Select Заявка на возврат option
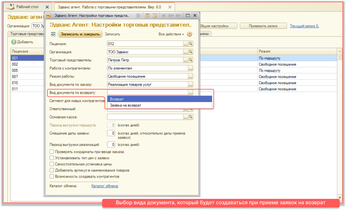Viewport: 346px width, 210px height. 159,105
